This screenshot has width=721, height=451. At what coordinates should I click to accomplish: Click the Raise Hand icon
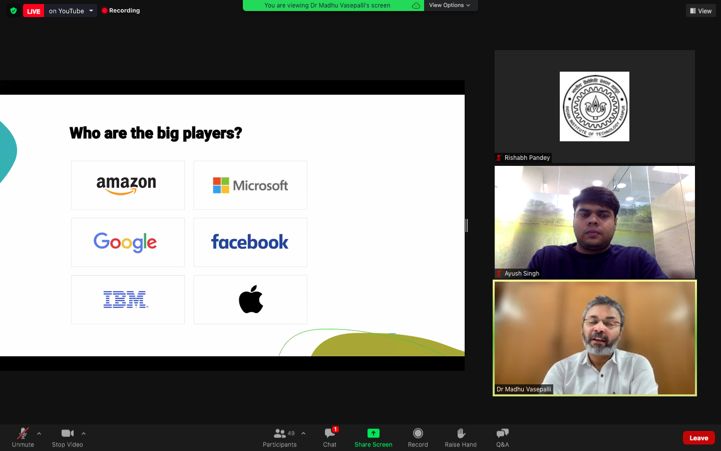coord(461,433)
